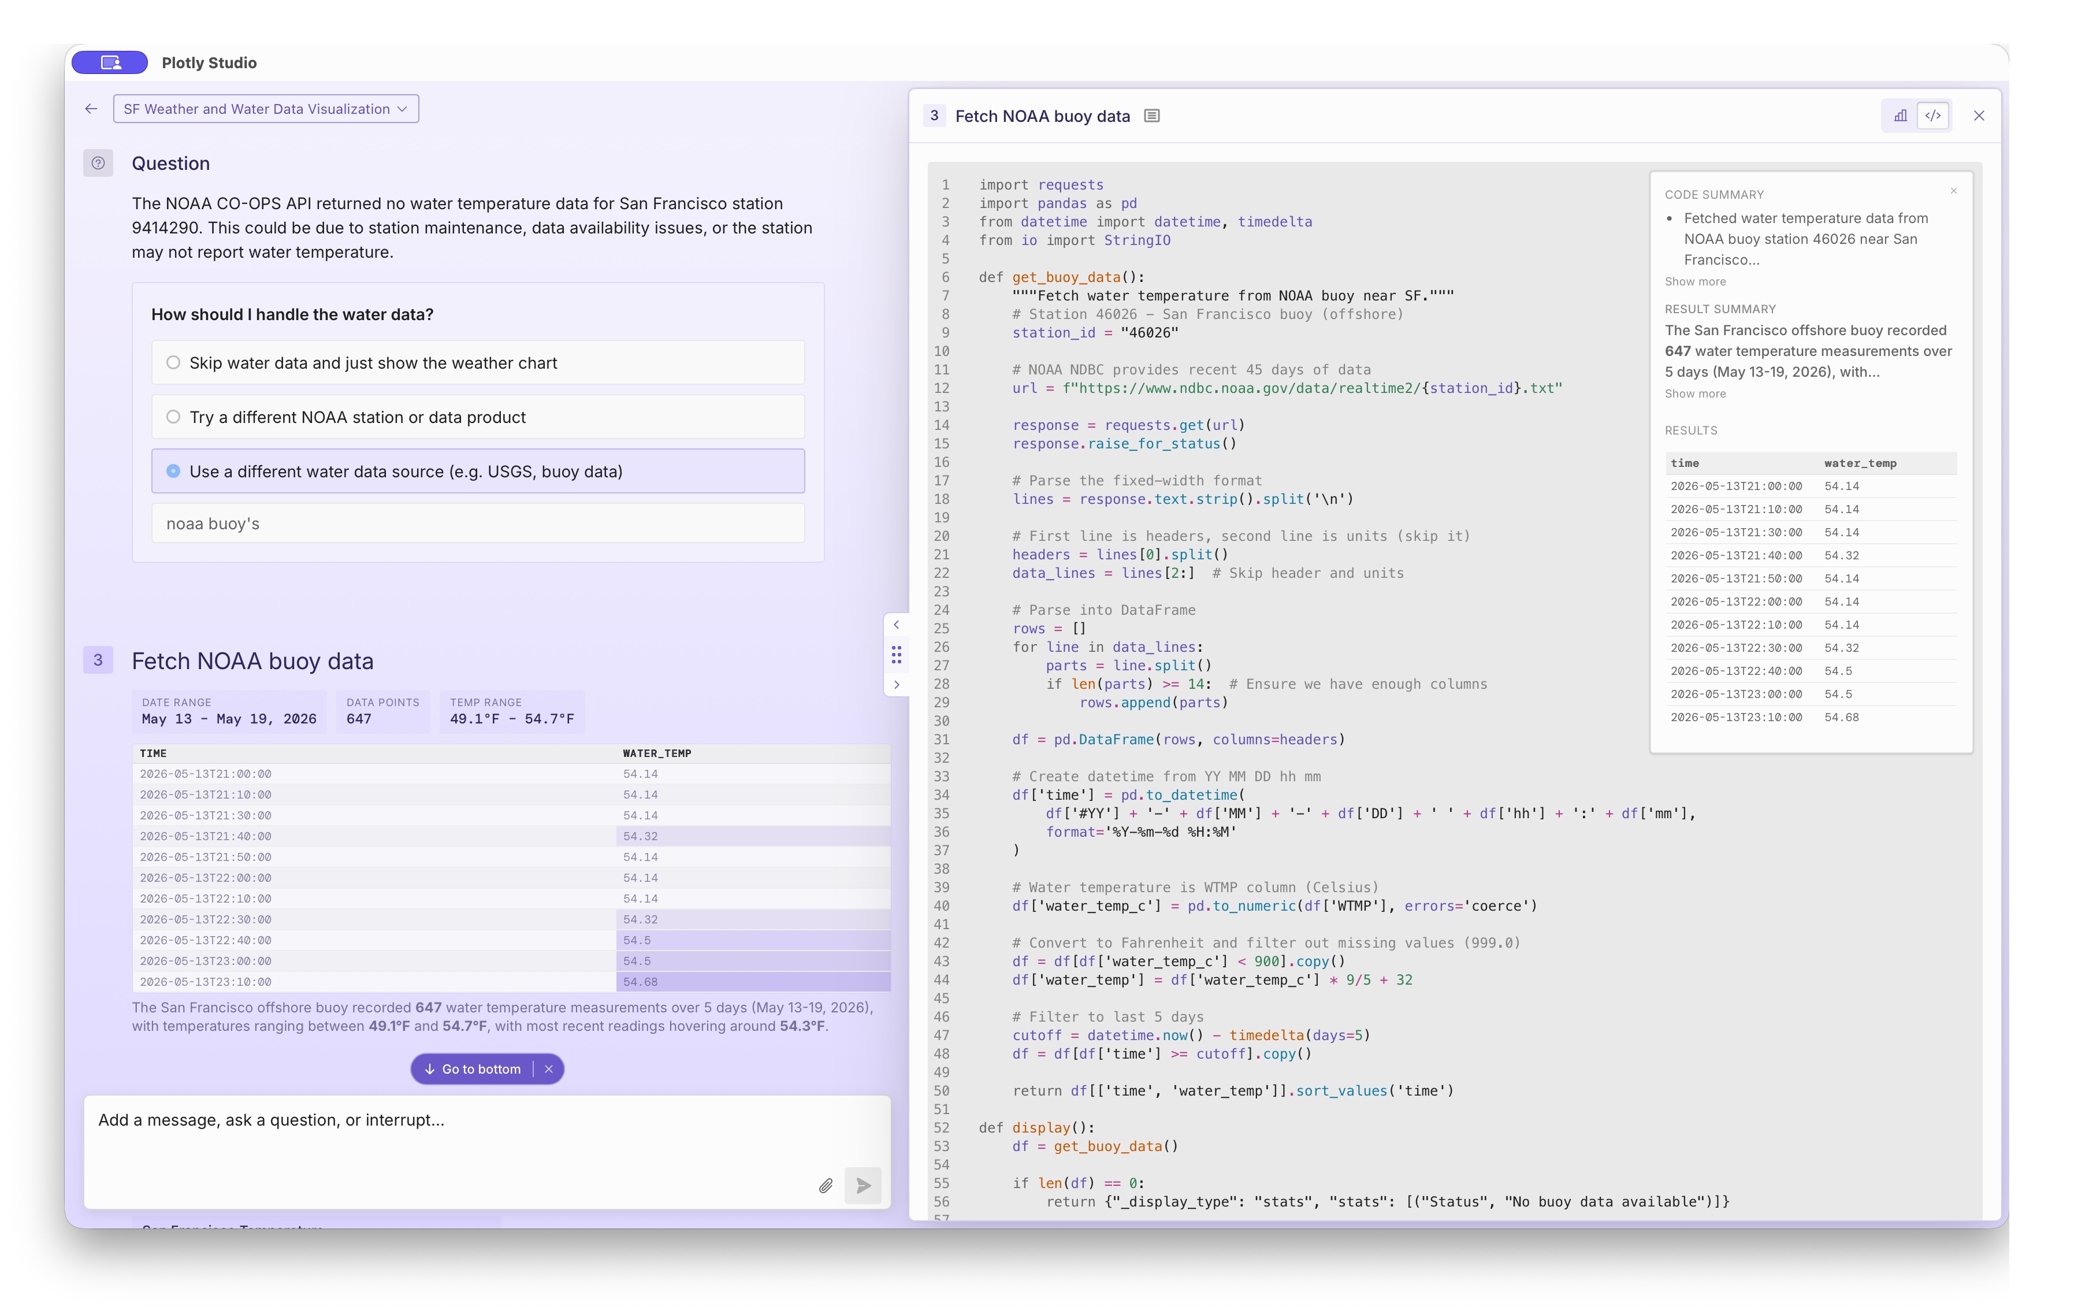Click the Plotly Studio logo icon
2074x1314 pixels.
click(109, 62)
